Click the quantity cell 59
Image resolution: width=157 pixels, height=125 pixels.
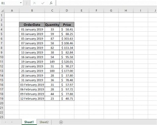click(52, 34)
